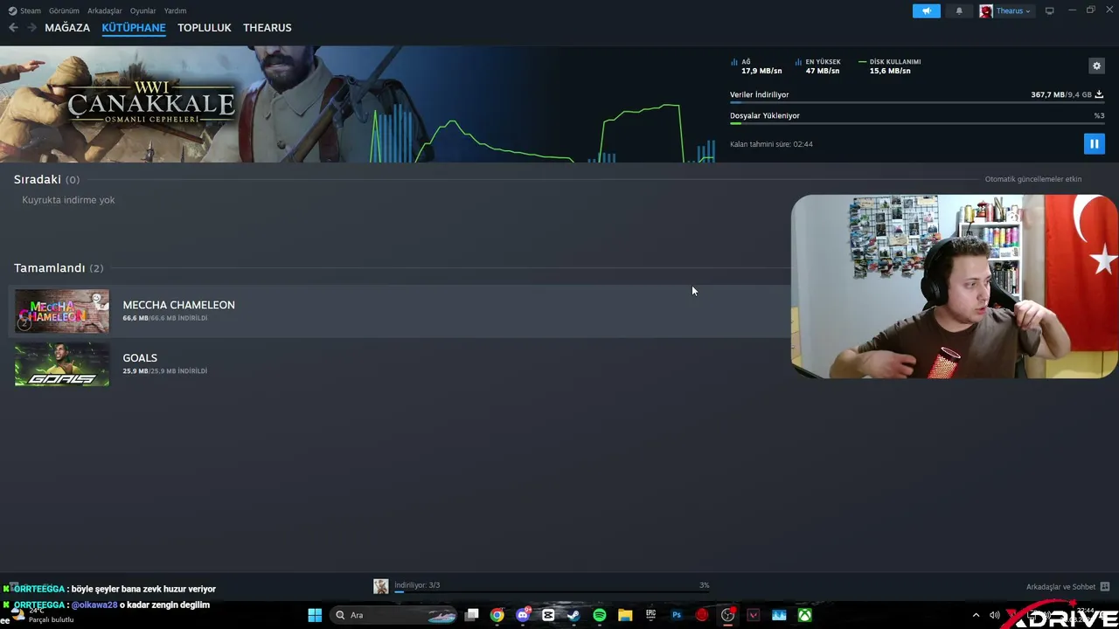Open the Görünüm menu
The image size is (1119, 629).
64,10
